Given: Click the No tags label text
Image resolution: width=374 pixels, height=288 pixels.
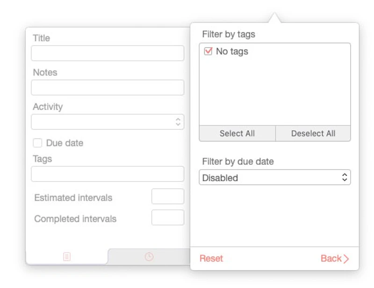Looking at the screenshot, I should click(232, 52).
